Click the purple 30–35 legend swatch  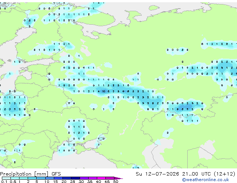84,178
